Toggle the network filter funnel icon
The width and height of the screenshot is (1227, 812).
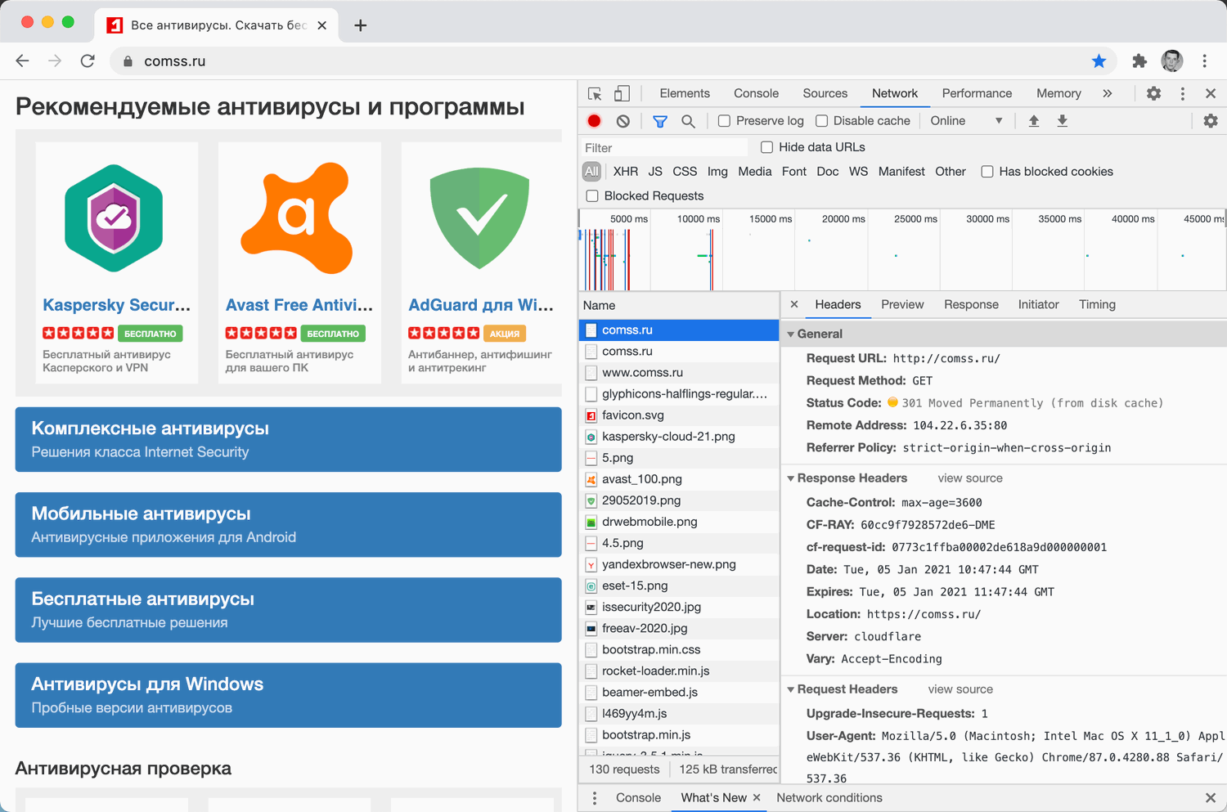pyautogui.click(x=660, y=121)
